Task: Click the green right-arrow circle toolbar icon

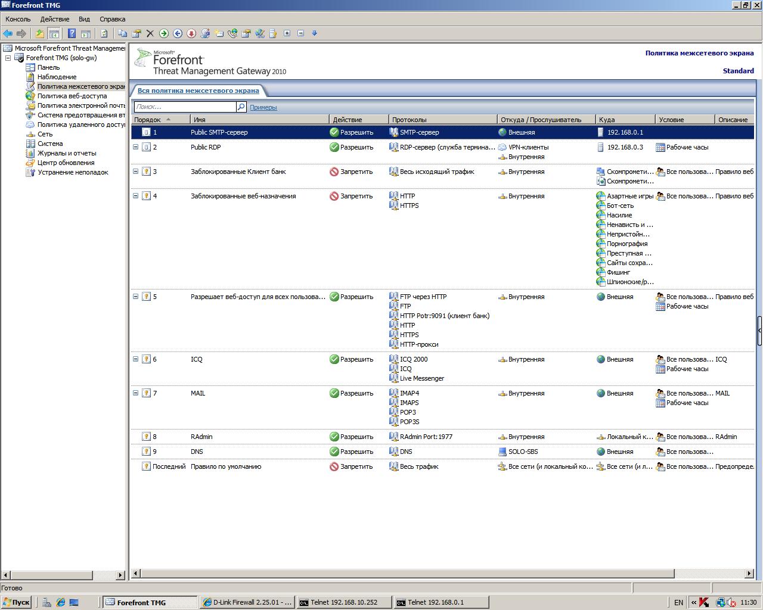Action: (x=164, y=33)
